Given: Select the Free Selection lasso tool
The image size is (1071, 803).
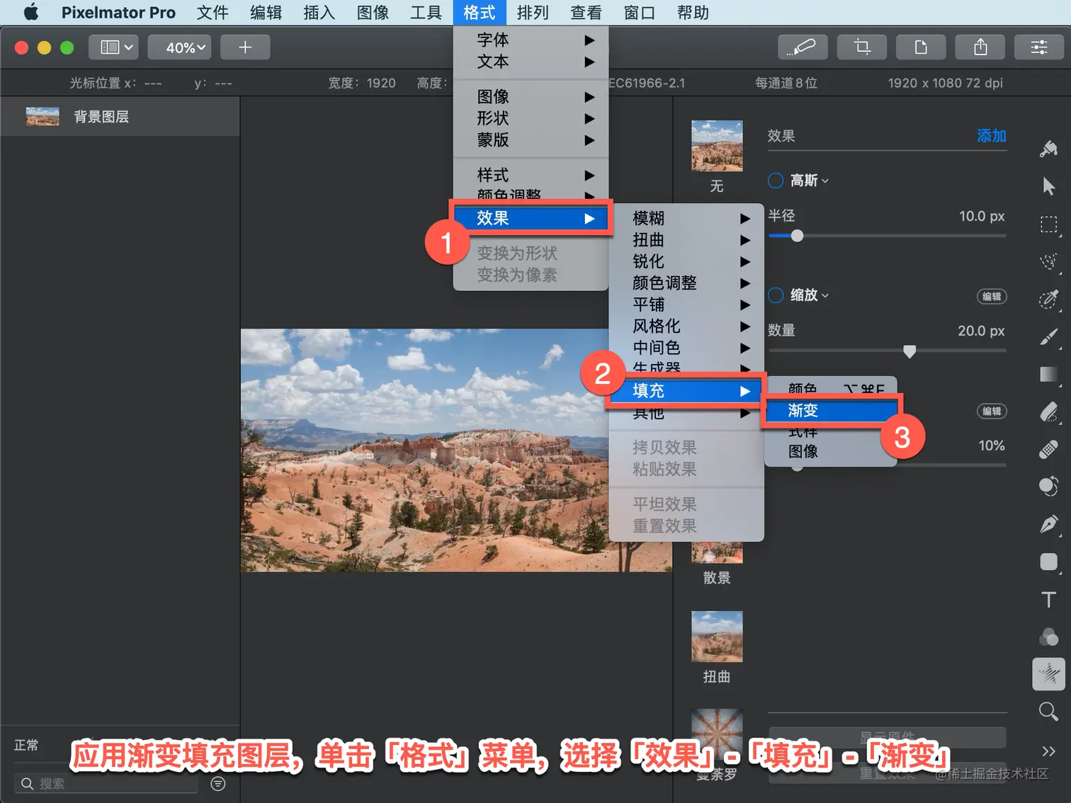Looking at the screenshot, I should [1048, 262].
